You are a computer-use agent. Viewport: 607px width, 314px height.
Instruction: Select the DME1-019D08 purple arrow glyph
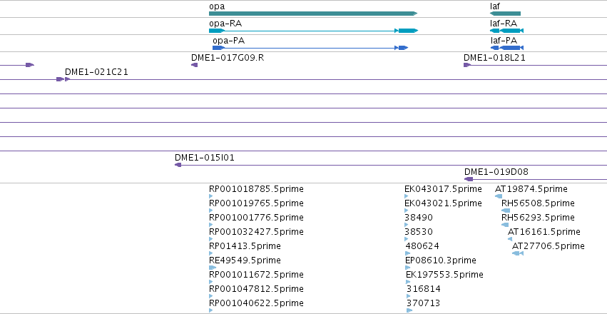tap(469, 179)
